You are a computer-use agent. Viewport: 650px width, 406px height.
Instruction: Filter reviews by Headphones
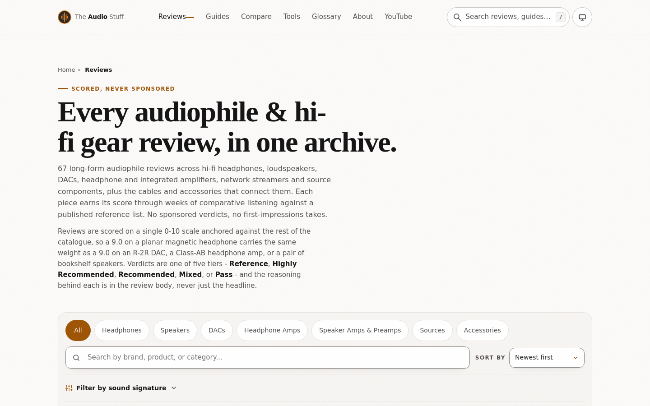click(x=122, y=330)
